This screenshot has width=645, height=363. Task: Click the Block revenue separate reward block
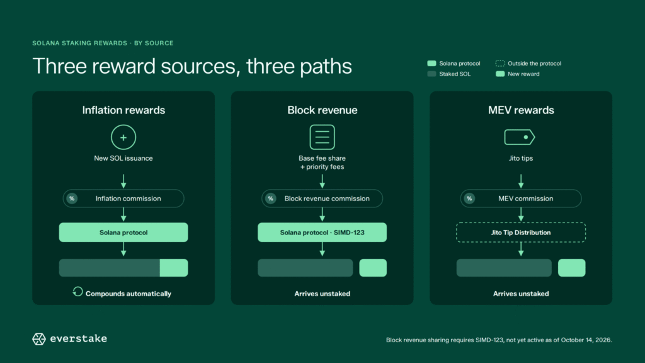pyautogui.click(x=373, y=268)
